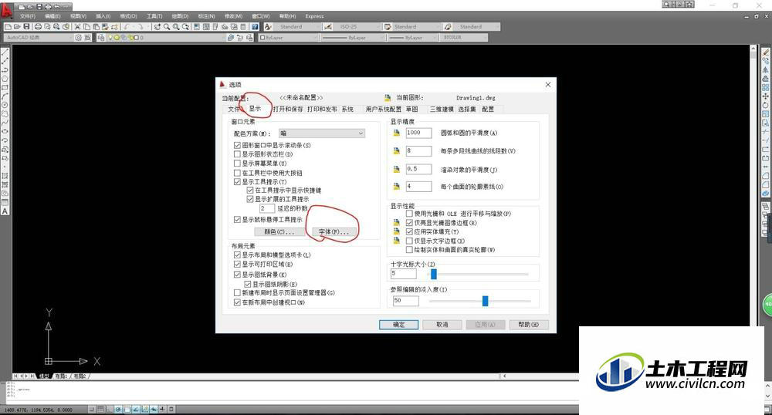Open the AutoCAD application menu logo
The width and height of the screenshot is (772, 415).
point(6,10)
